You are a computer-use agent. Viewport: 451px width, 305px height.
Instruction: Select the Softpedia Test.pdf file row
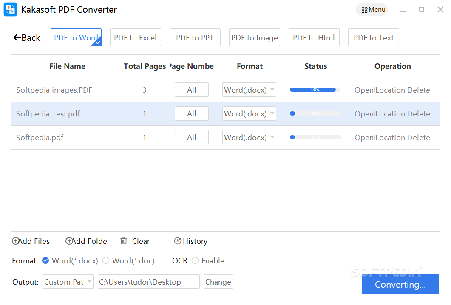[225, 114]
